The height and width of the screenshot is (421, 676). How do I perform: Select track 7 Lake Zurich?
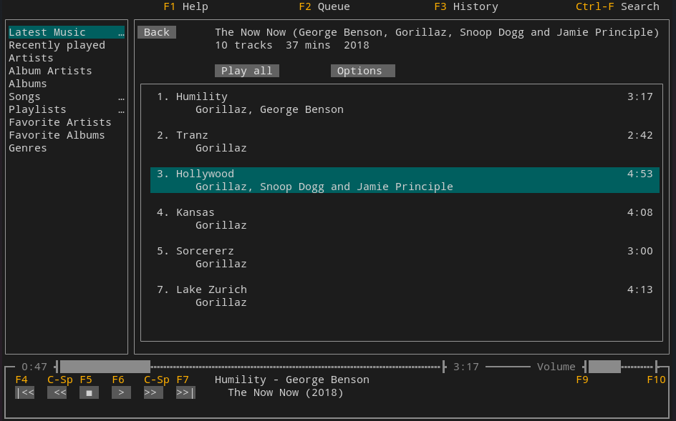click(x=405, y=296)
